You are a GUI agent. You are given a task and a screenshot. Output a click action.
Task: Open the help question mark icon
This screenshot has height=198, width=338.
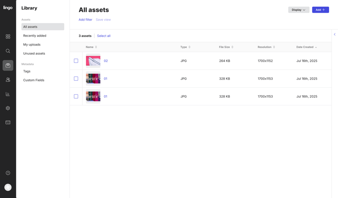[8, 173]
